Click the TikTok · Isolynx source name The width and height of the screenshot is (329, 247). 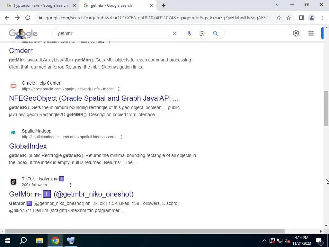(43, 179)
